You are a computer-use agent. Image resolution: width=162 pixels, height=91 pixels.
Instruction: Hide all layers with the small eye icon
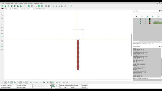tap(142, 16)
